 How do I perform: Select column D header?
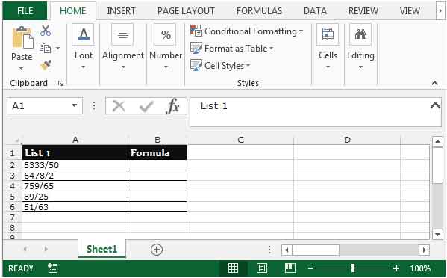(x=347, y=140)
